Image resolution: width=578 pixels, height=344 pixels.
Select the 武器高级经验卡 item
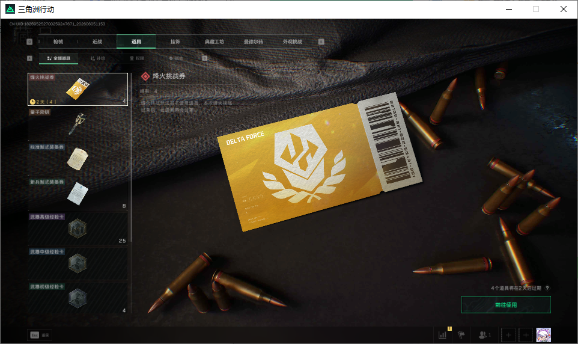click(78, 229)
